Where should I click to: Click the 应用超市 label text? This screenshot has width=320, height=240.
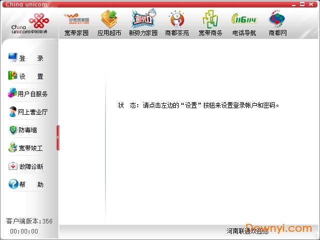(x=109, y=33)
